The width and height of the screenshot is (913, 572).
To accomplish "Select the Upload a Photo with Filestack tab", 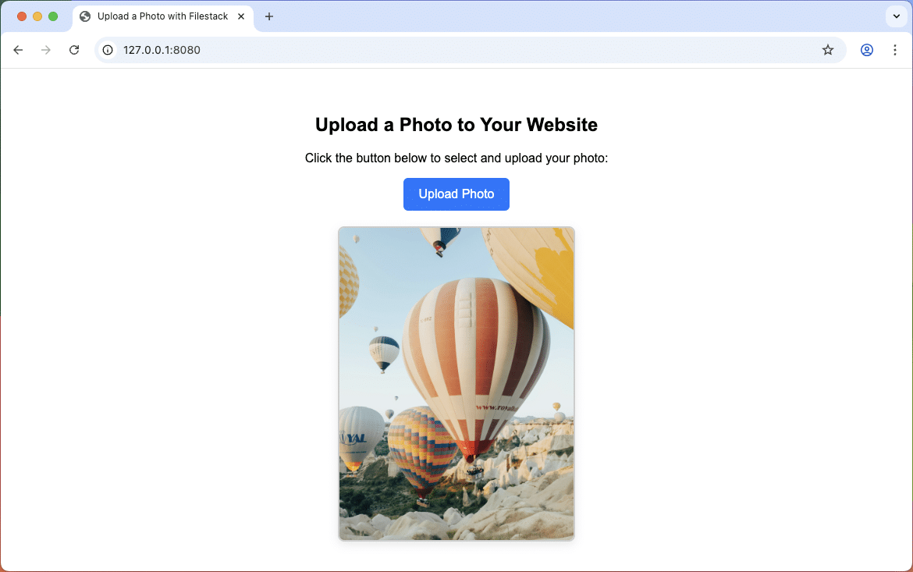I will [x=163, y=17].
